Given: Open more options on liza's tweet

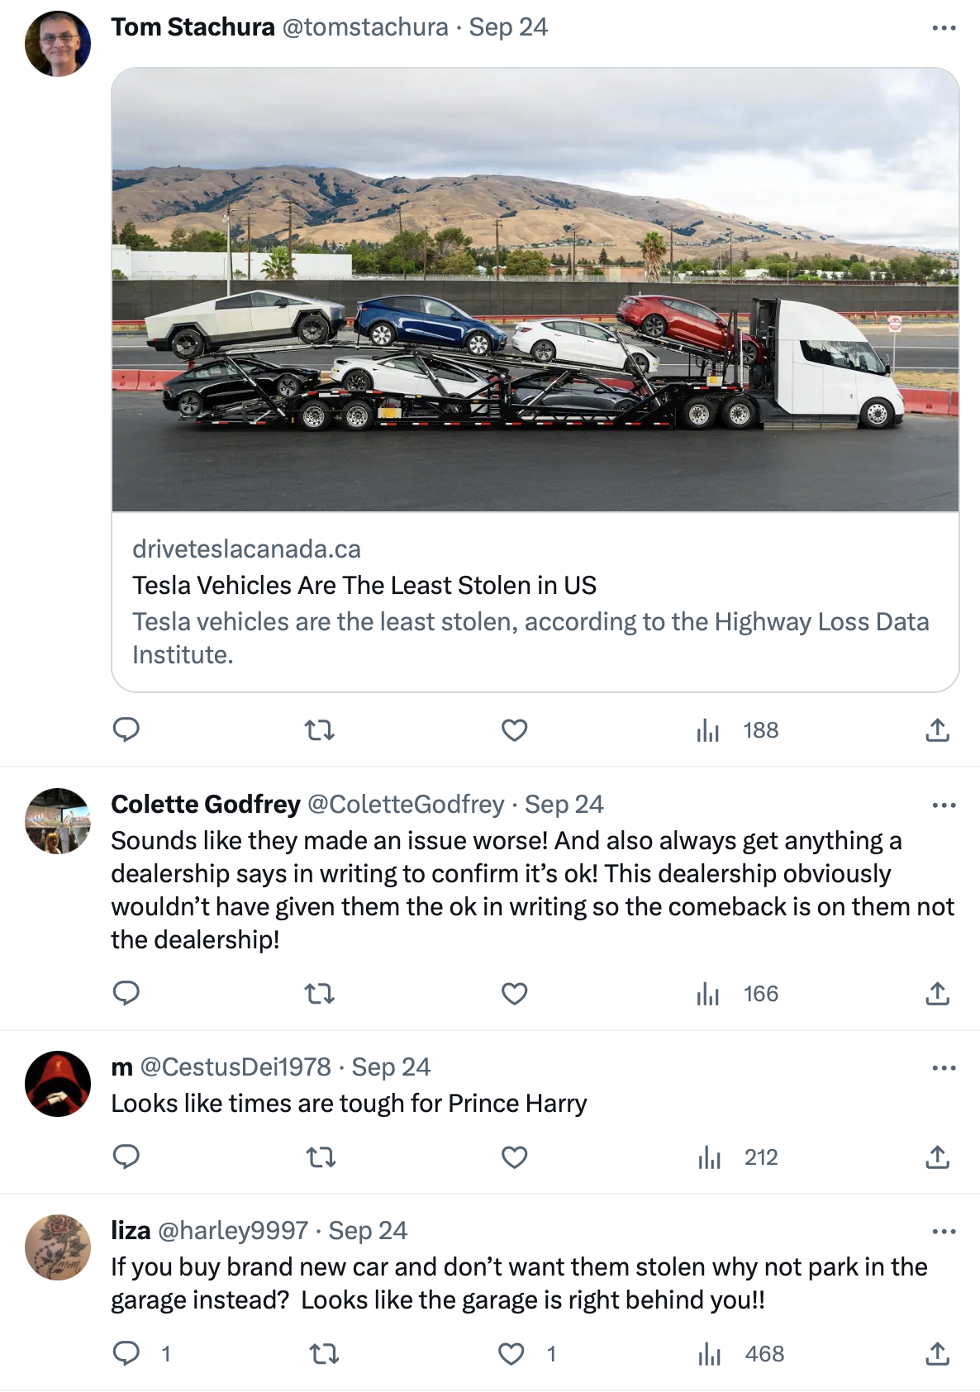Looking at the screenshot, I should 943,1231.
